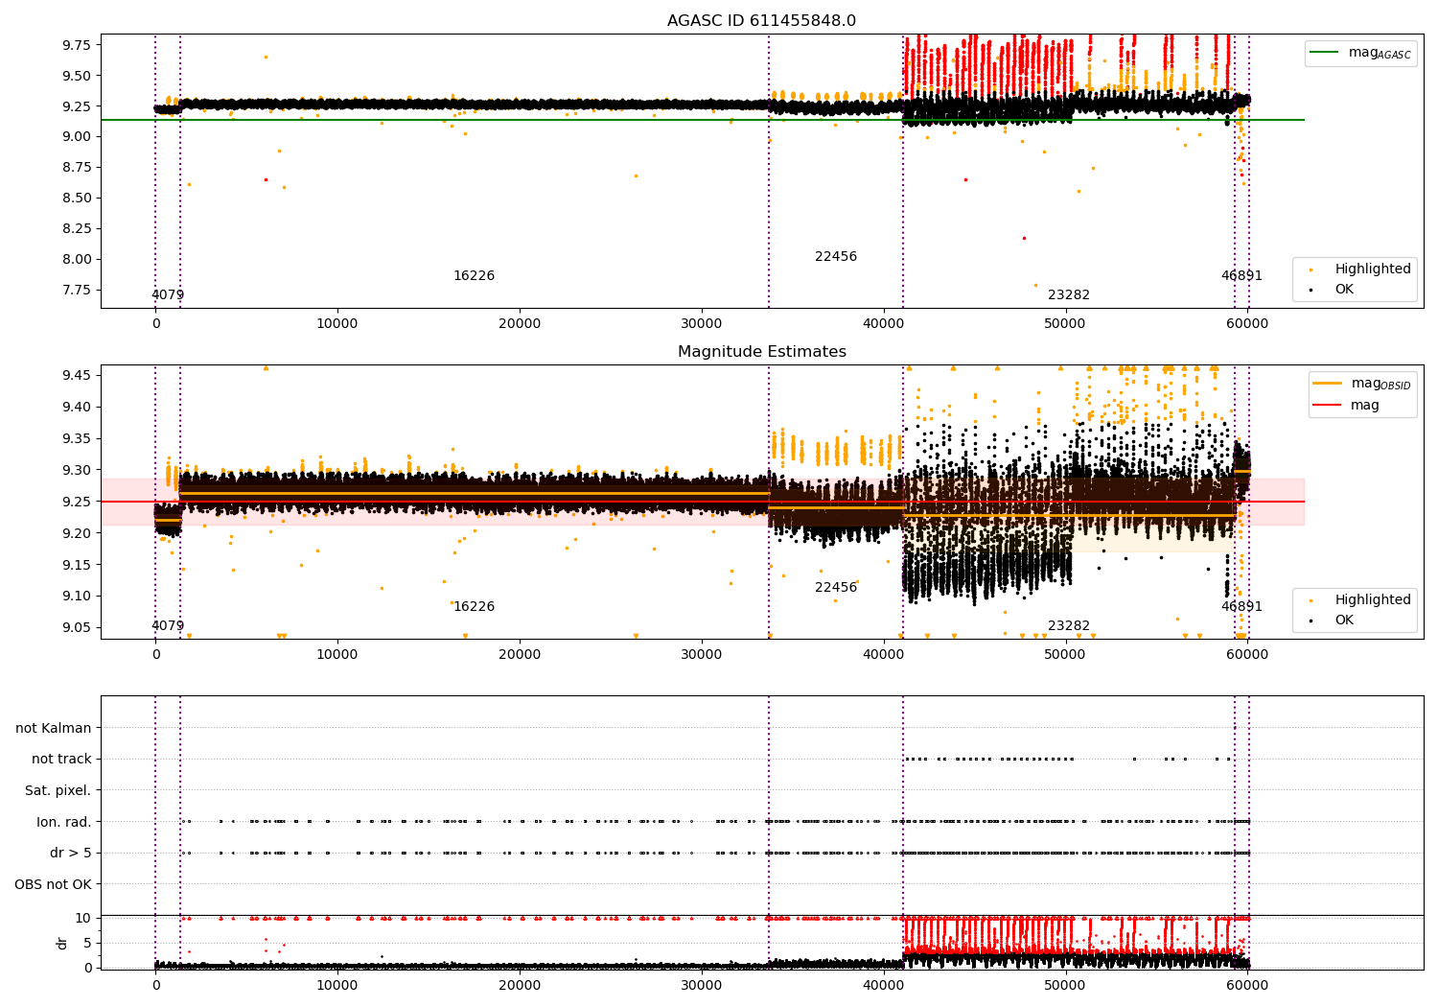Click the 7.75 y-axis tick label
The image size is (1438, 1007).
tap(78, 291)
